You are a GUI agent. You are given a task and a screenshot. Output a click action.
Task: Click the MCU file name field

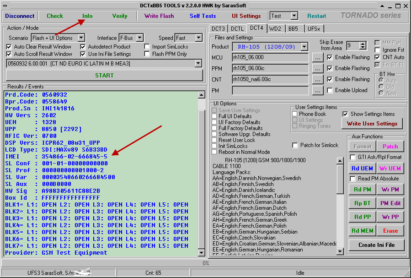pyautogui.click(x=270, y=58)
